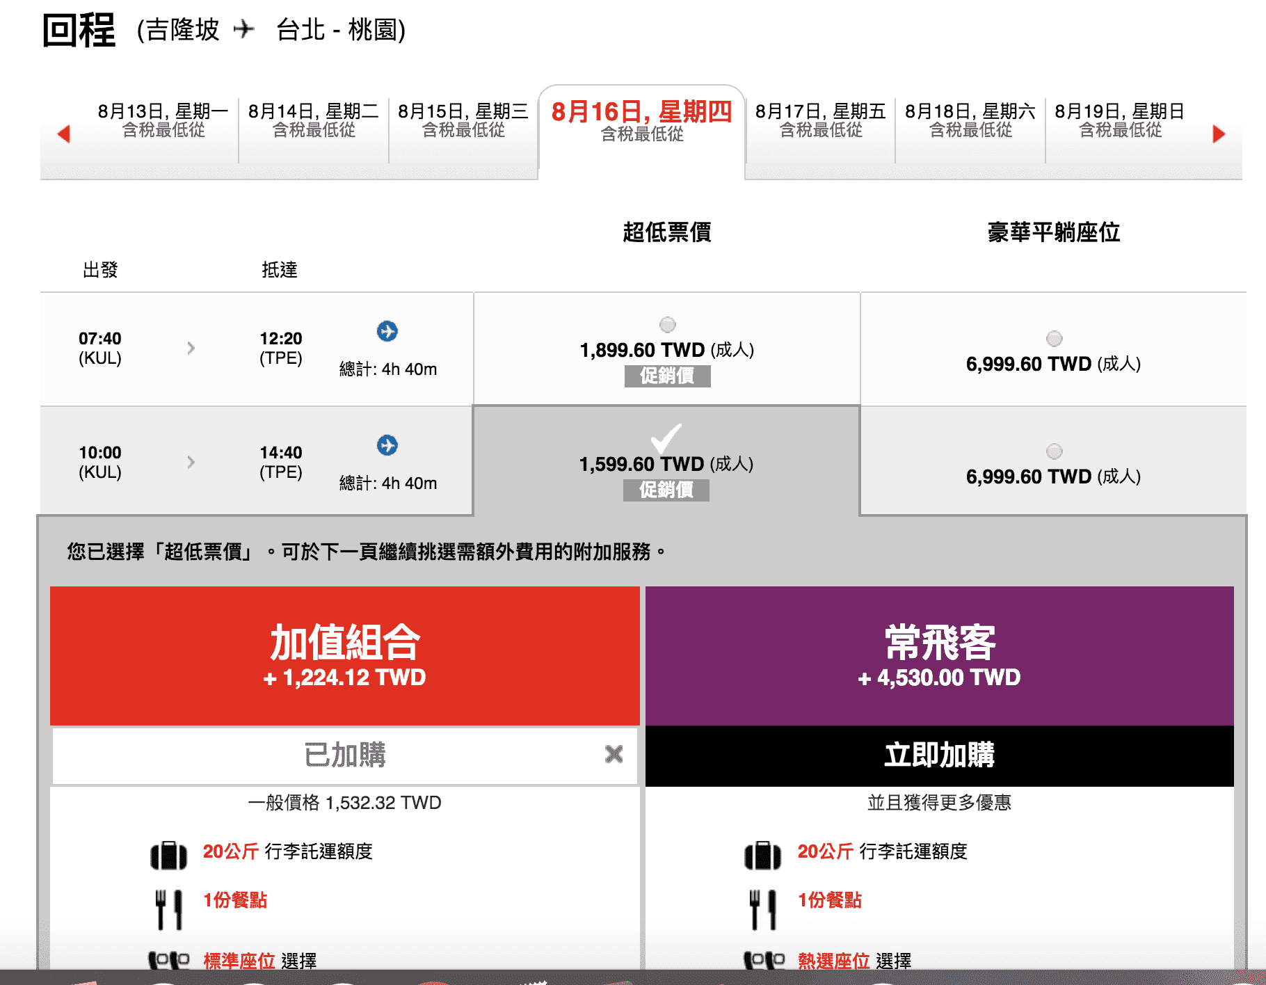Show earlier dates with the left red arrow
Viewport: 1266px width, 985px height.
64,134
